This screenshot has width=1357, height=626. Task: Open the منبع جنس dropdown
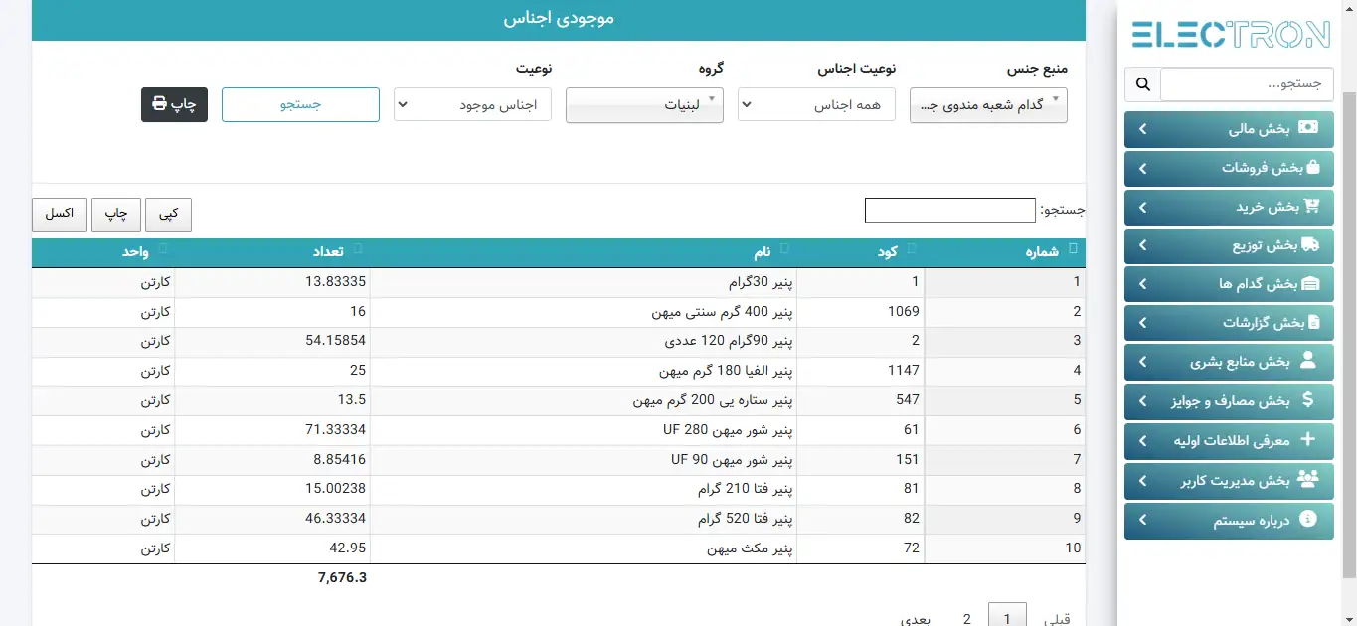(x=988, y=105)
